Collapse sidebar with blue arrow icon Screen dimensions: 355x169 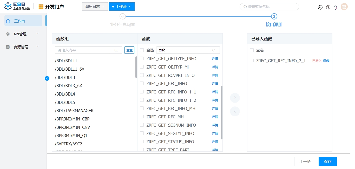[x=47, y=78]
